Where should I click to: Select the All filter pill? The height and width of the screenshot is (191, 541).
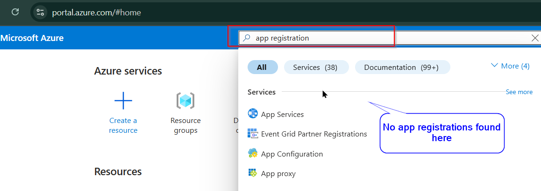click(x=263, y=67)
